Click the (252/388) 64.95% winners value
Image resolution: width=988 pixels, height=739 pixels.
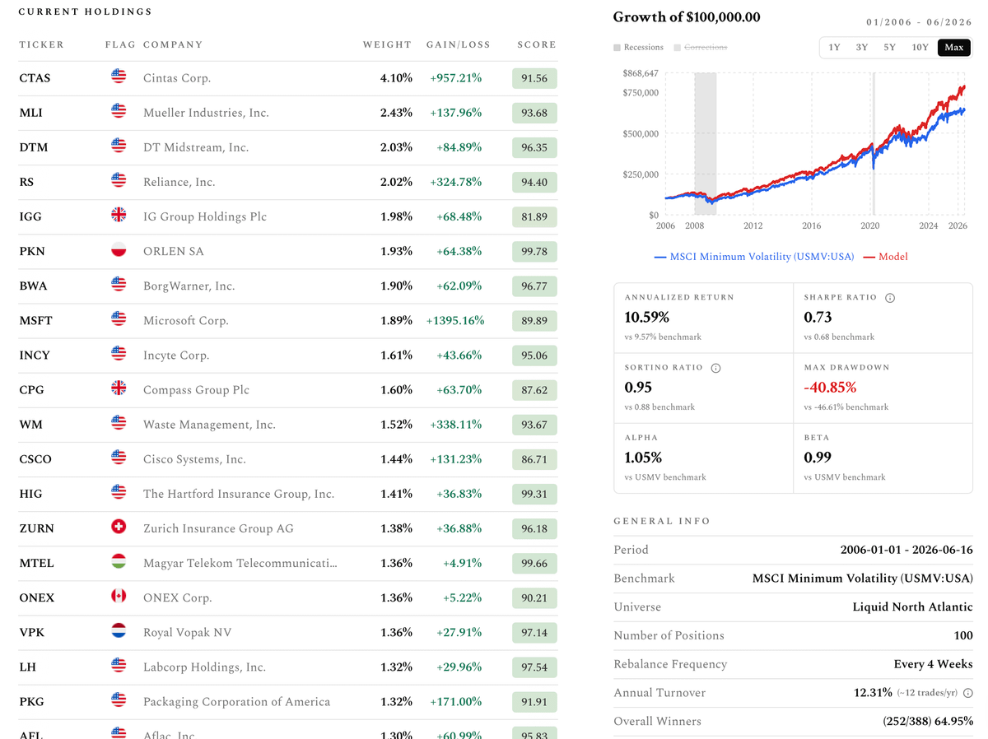pos(928,722)
